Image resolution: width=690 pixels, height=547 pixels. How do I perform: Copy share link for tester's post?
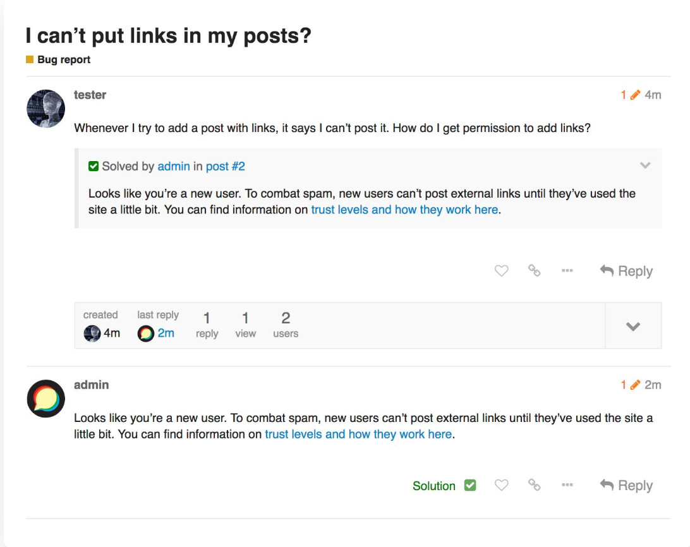535,271
